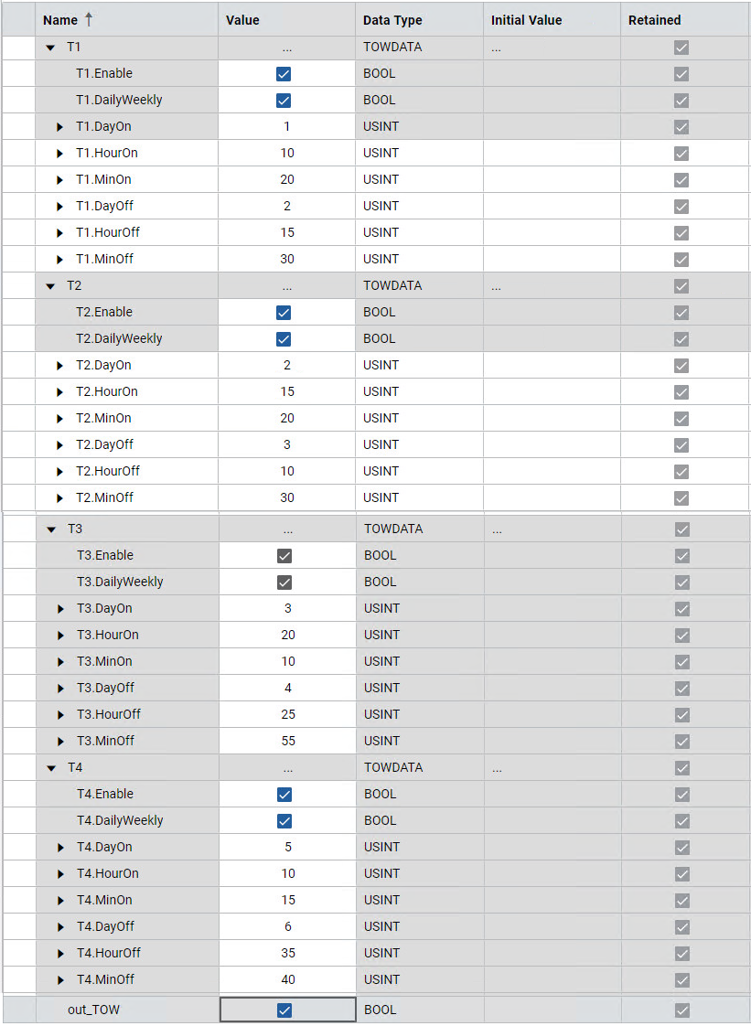Open the T3 initial value ellipsis cell
This screenshot has width=751, height=1026.
coord(497,529)
